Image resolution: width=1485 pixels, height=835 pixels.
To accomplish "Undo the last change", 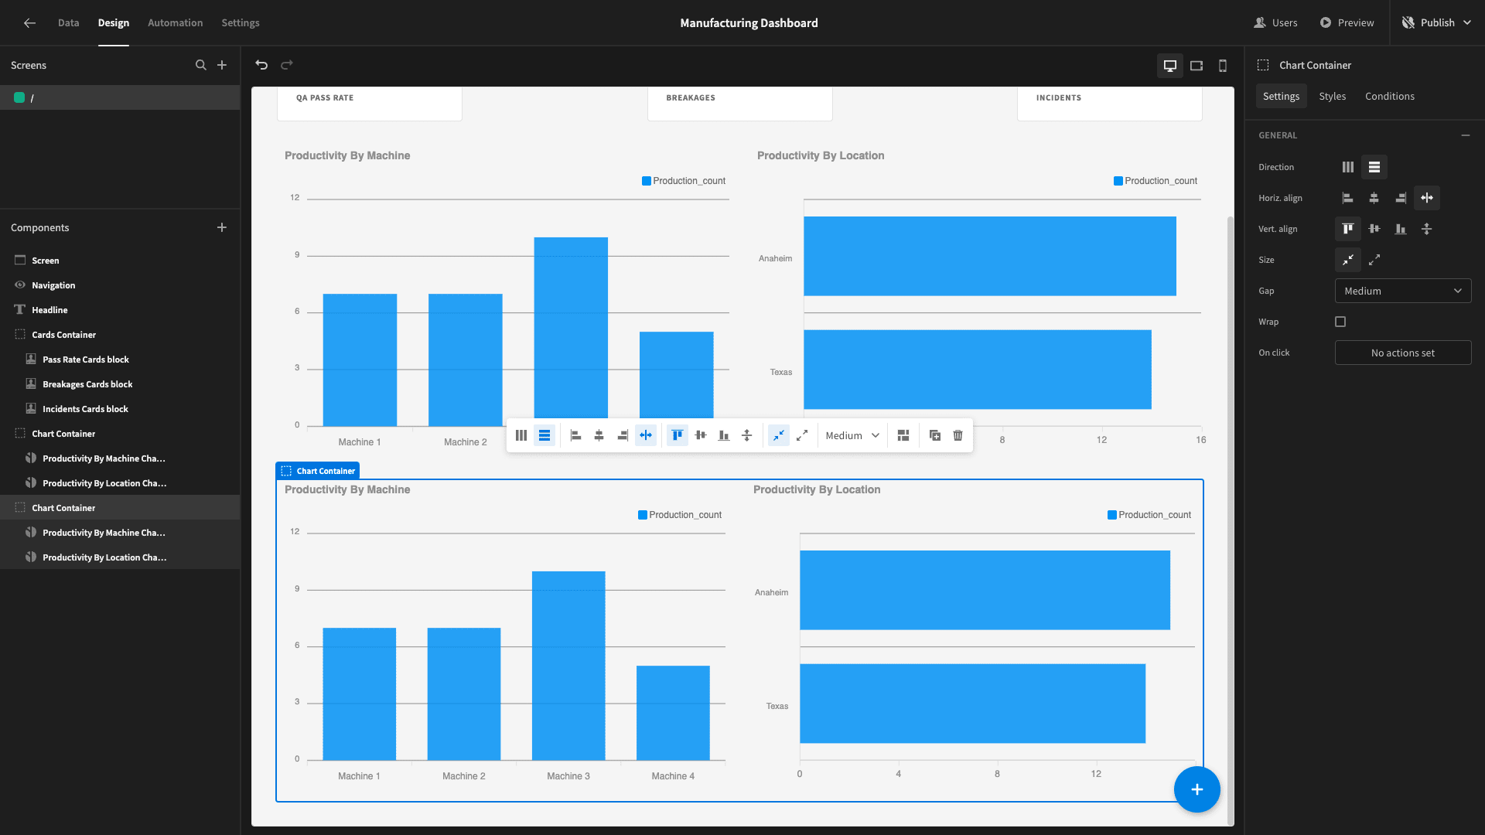I will pos(261,65).
